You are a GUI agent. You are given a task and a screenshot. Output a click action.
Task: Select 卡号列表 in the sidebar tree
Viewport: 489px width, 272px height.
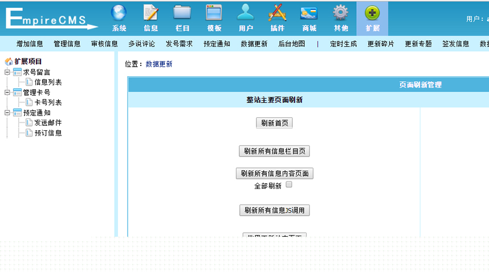[x=48, y=102]
